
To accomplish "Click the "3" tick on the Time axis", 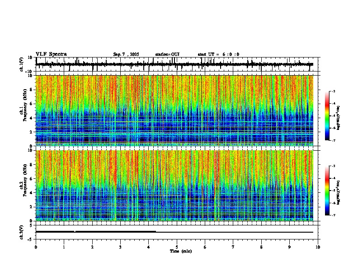I will [x=120, y=247].
